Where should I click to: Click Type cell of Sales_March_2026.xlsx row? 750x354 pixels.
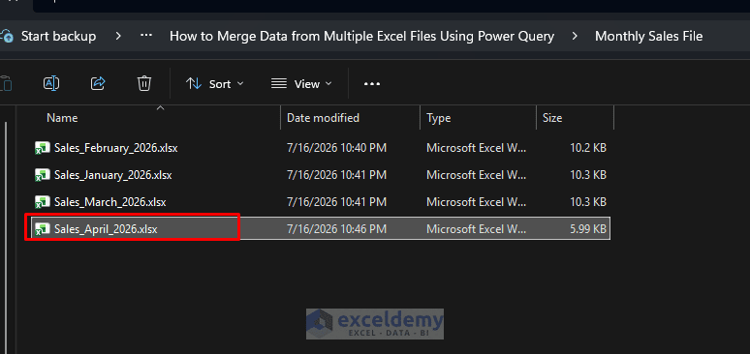(477, 202)
